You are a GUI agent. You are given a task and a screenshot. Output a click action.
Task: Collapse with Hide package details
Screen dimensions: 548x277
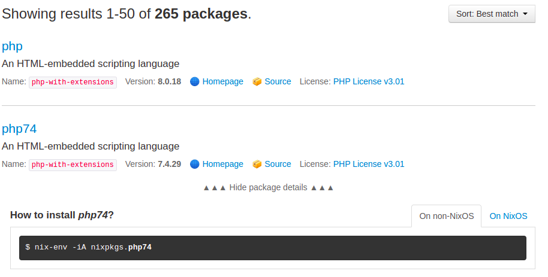[268, 187]
